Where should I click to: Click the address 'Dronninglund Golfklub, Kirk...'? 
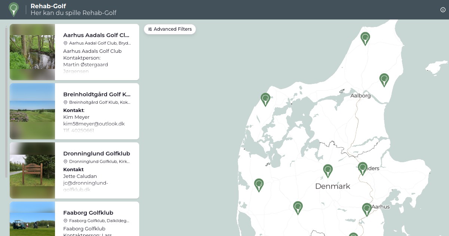point(100,161)
